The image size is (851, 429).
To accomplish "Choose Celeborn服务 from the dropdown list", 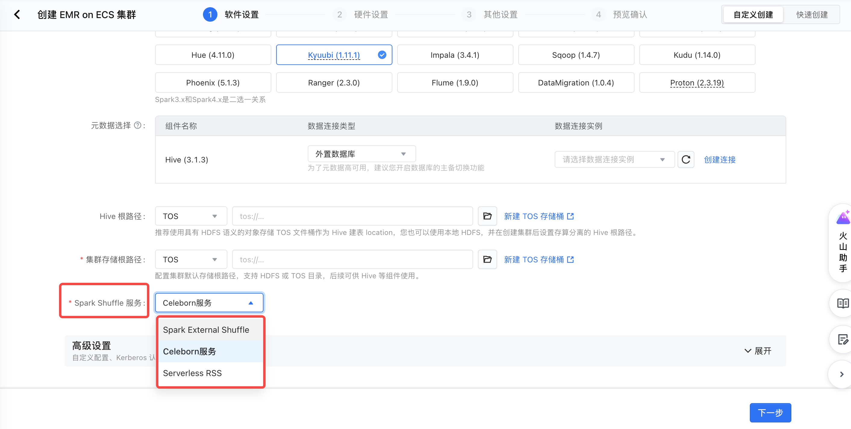I will 211,351.
